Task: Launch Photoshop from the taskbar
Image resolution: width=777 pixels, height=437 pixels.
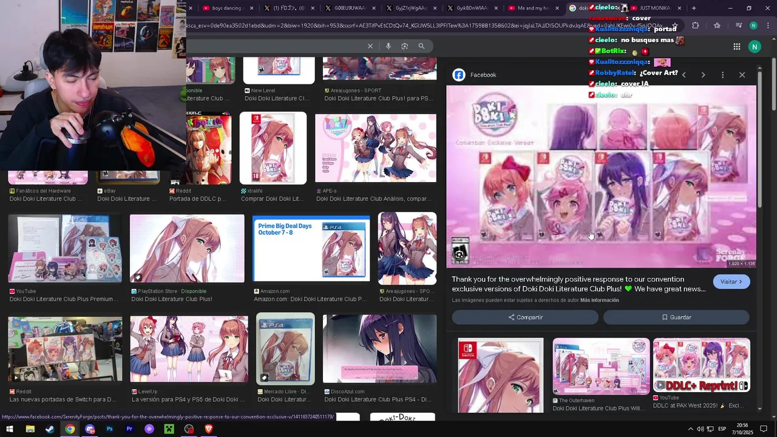Action: pos(110,429)
